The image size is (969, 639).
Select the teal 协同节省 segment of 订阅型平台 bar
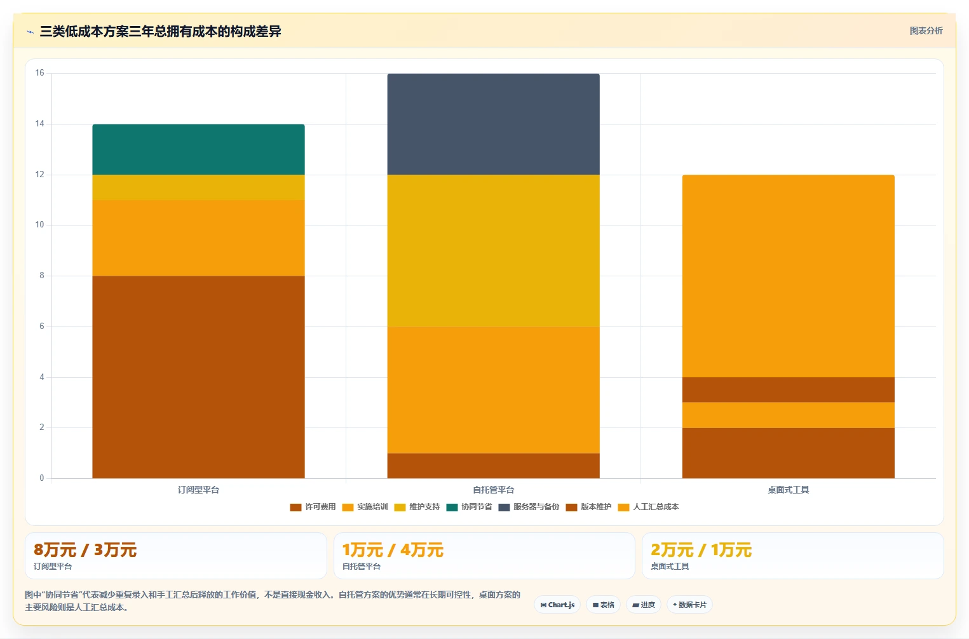[x=198, y=149]
